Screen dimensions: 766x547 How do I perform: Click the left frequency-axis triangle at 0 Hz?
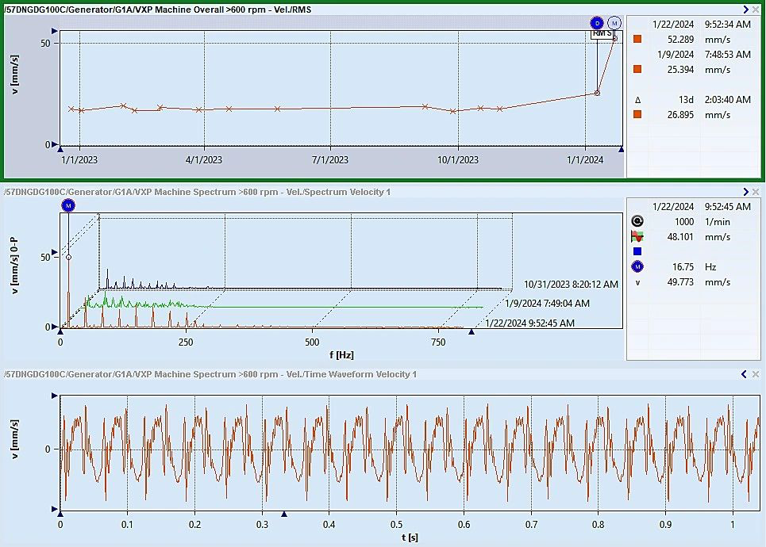pos(60,332)
